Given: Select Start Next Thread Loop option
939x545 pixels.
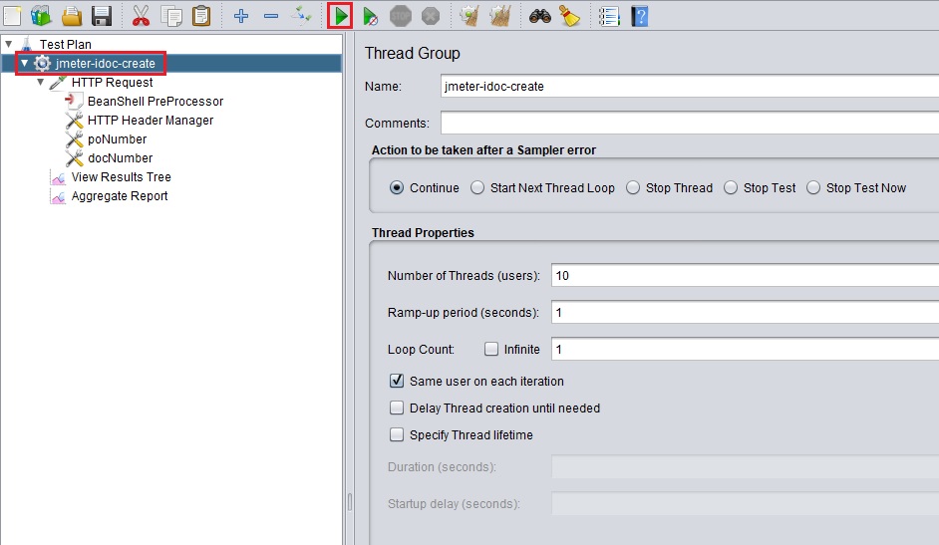Looking at the screenshot, I should pos(477,188).
